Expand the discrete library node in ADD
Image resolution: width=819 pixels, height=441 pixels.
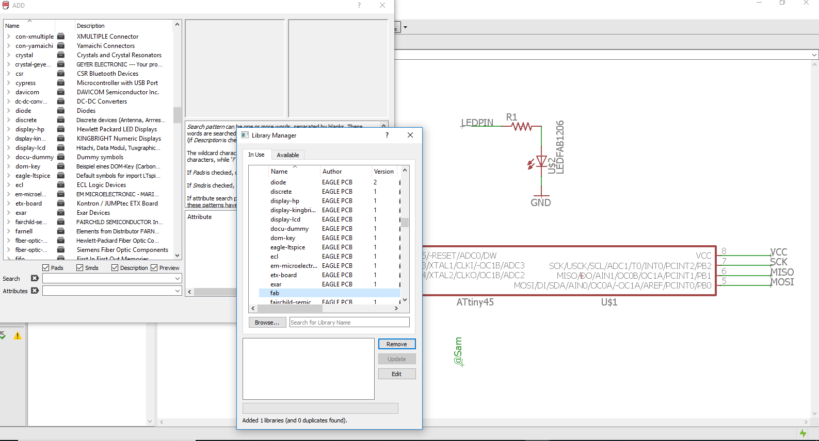(9, 120)
